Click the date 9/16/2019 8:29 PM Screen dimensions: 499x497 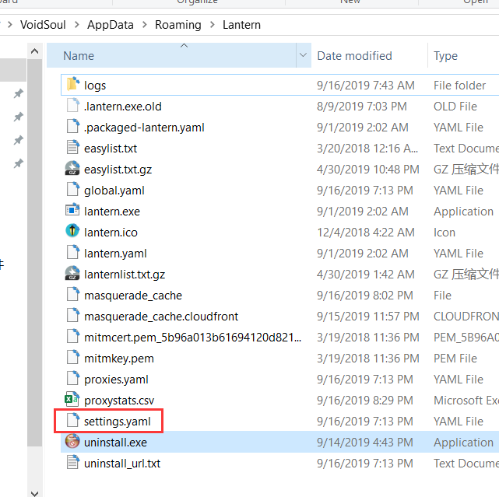coord(365,400)
